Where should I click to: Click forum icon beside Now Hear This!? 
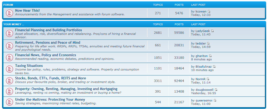[9, 12]
